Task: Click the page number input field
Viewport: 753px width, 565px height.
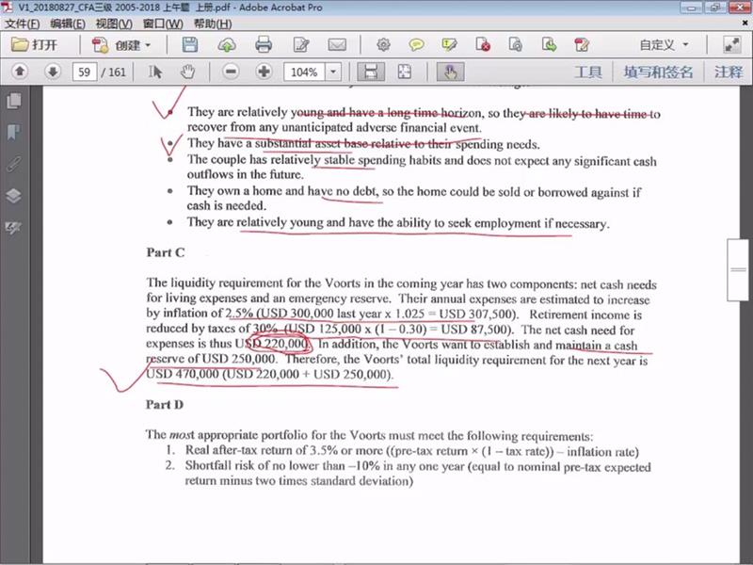Action: [x=85, y=72]
